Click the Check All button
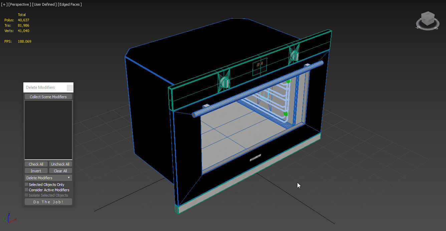The image size is (446, 231). 36,164
